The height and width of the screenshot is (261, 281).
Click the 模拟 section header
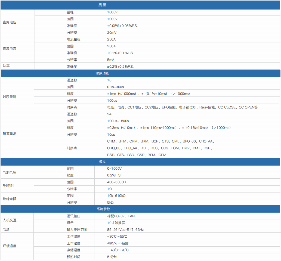[x=102, y=162]
